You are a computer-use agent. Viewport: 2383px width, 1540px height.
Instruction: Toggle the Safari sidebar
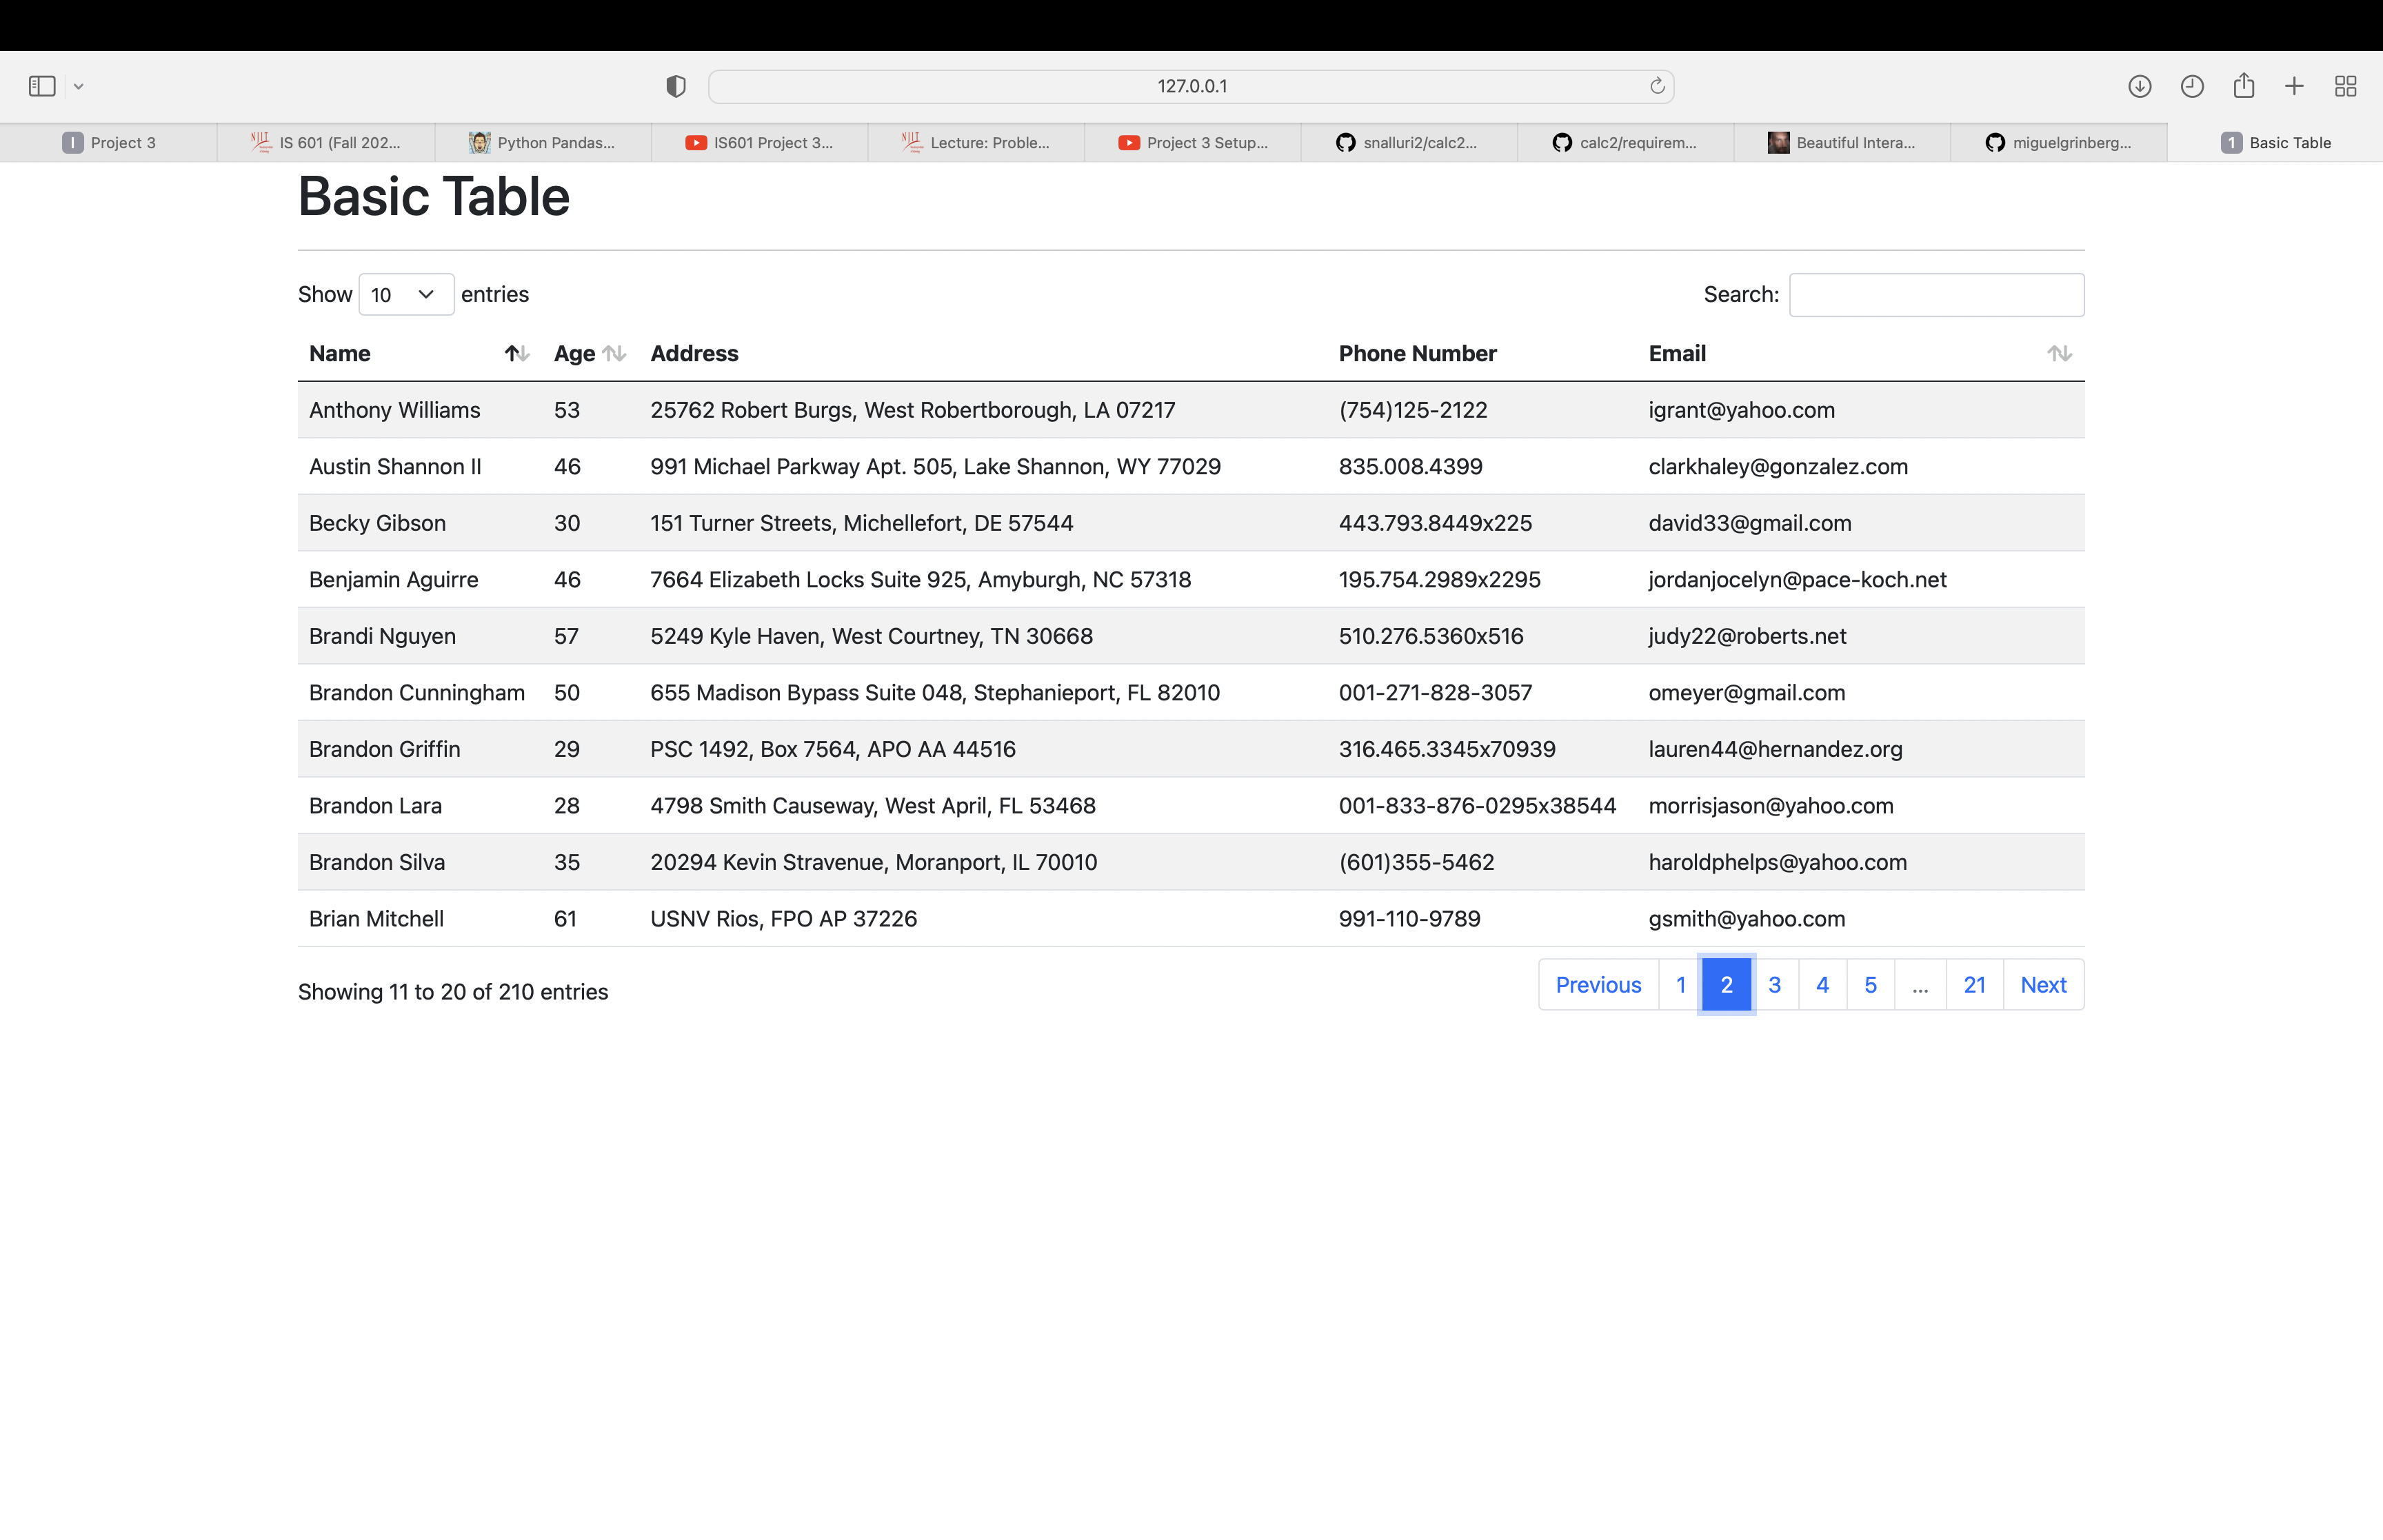tap(41, 86)
